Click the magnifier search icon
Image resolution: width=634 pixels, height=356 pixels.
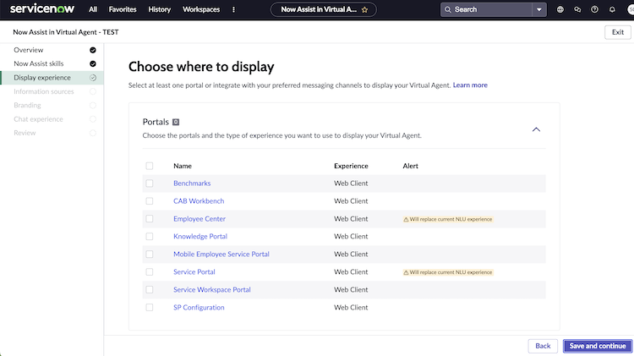click(x=447, y=9)
